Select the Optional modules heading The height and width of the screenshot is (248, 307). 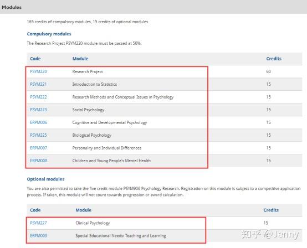pyautogui.click(x=45, y=179)
